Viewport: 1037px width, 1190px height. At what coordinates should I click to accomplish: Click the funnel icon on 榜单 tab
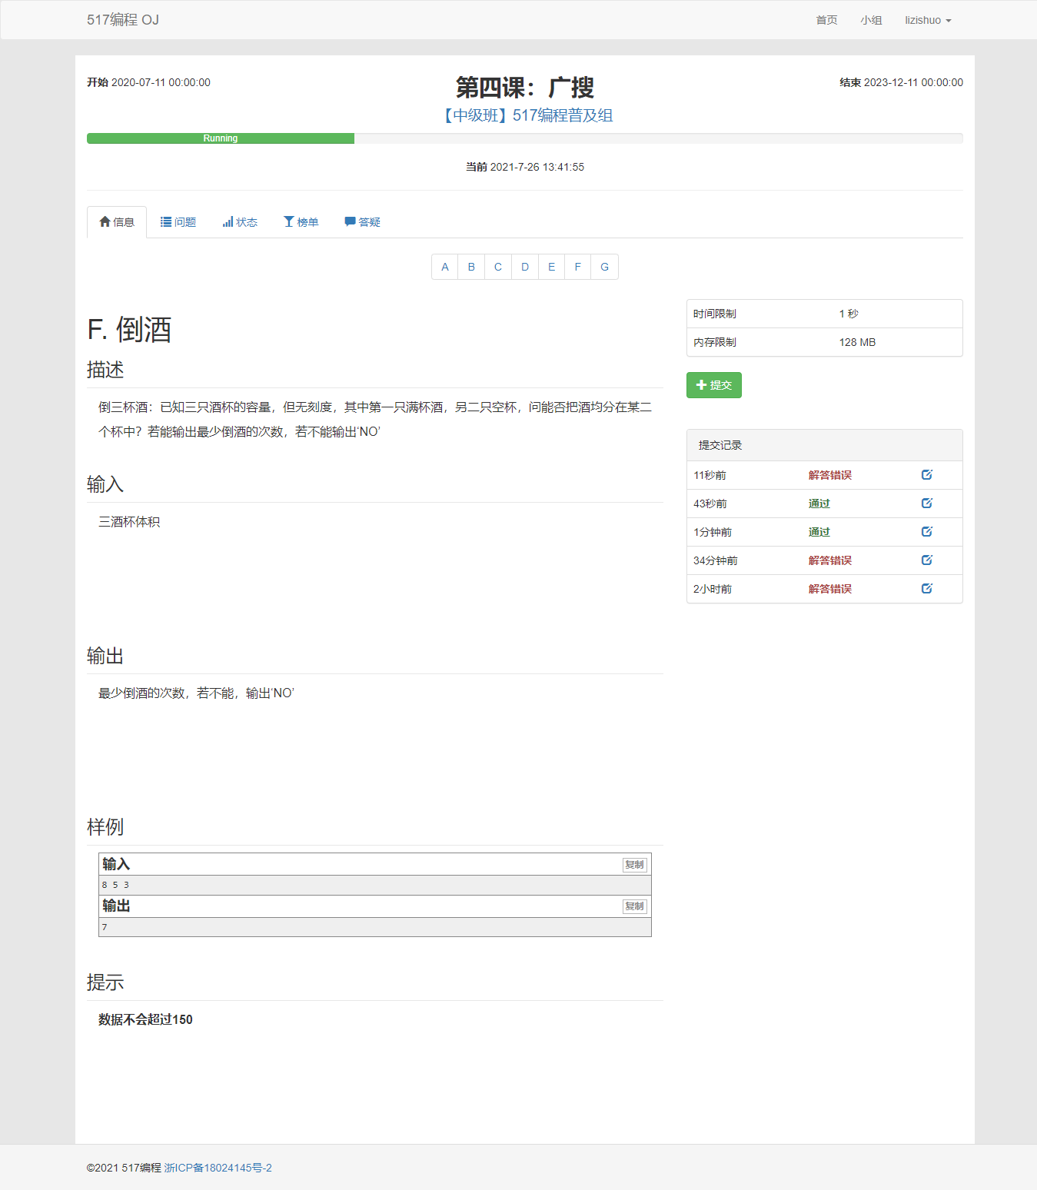coord(289,221)
